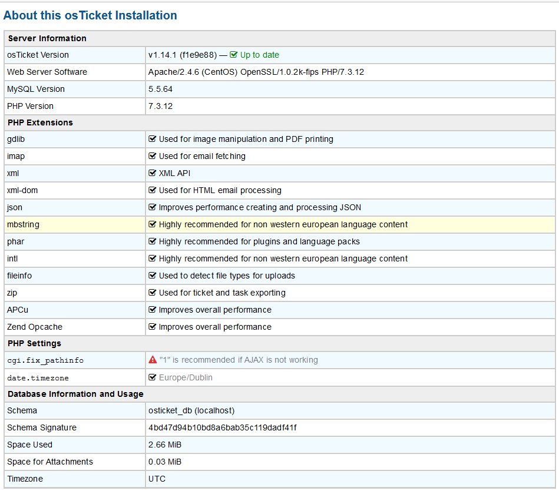The height and width of the screenshot is (494, 559).
Task: Click the "phar" extension name
Action: click(16, 241)
